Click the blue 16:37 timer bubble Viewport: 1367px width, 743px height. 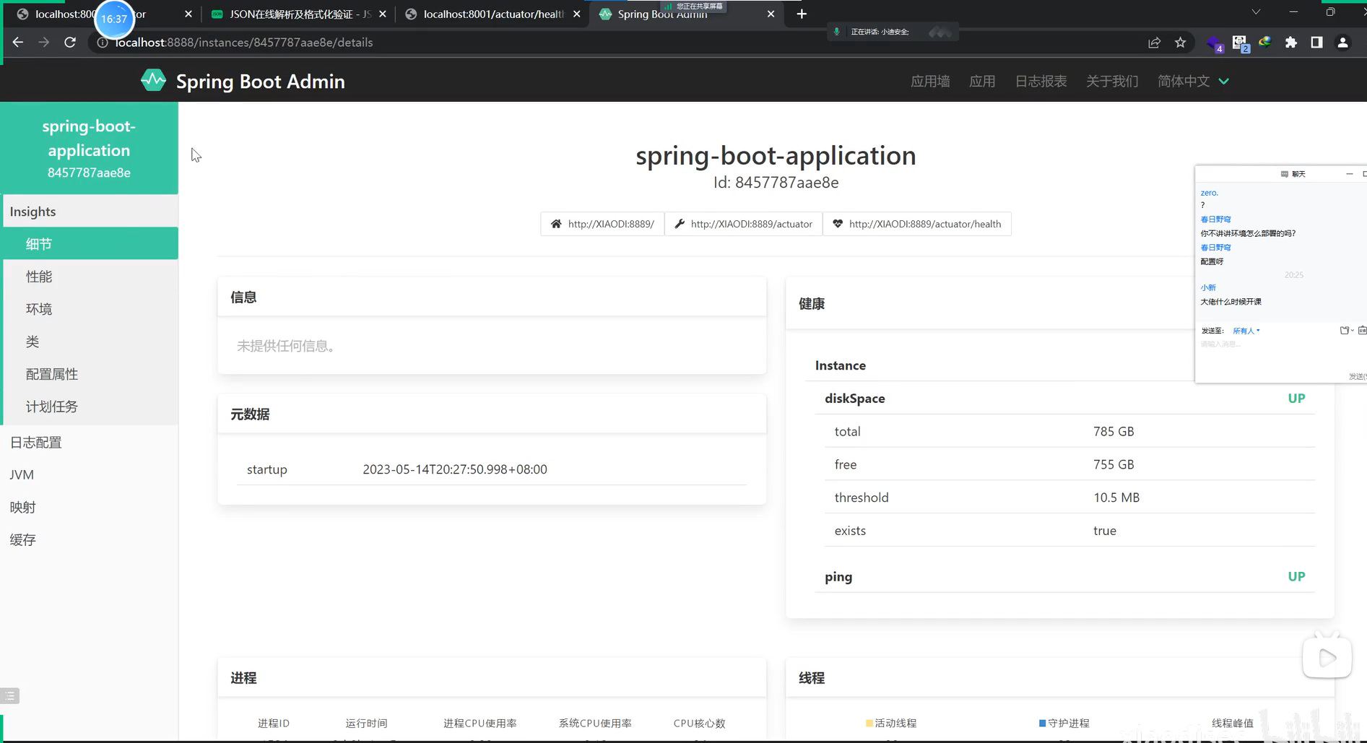pos(114,19)
